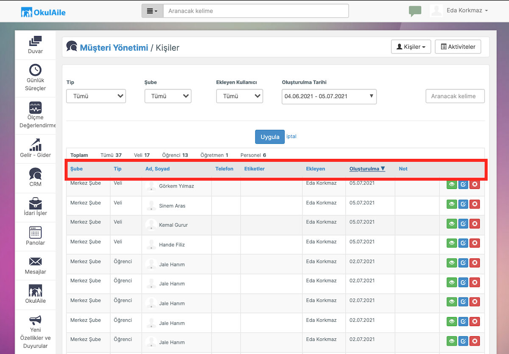Sort by the Şube column header

pyautogui.click(x=76, y=169)
